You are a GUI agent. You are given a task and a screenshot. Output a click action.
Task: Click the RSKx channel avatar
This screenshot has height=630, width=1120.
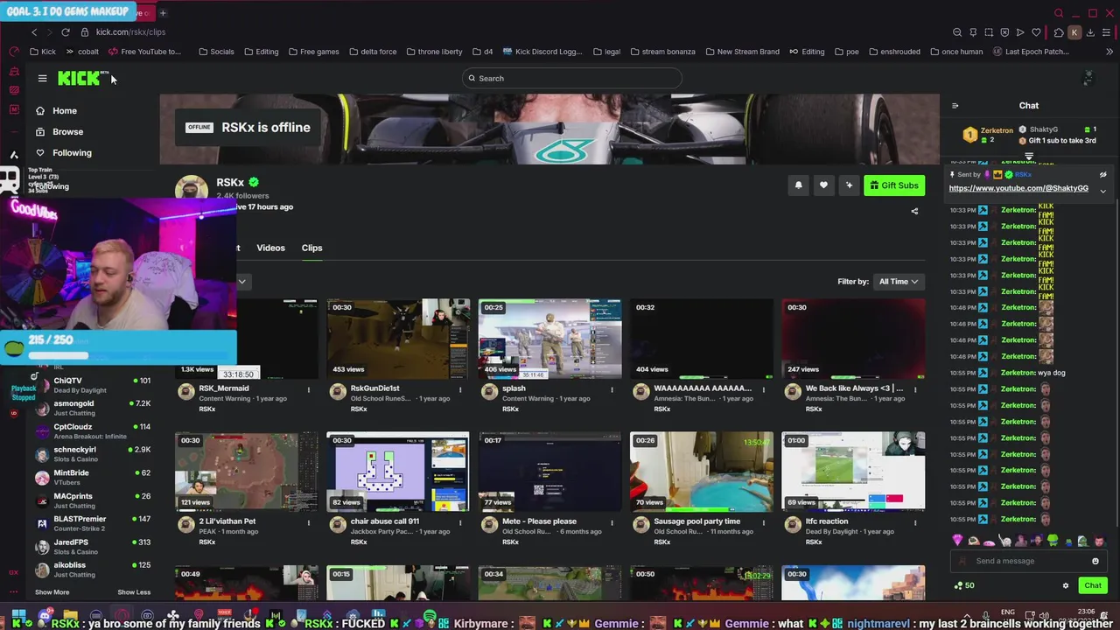192,190
